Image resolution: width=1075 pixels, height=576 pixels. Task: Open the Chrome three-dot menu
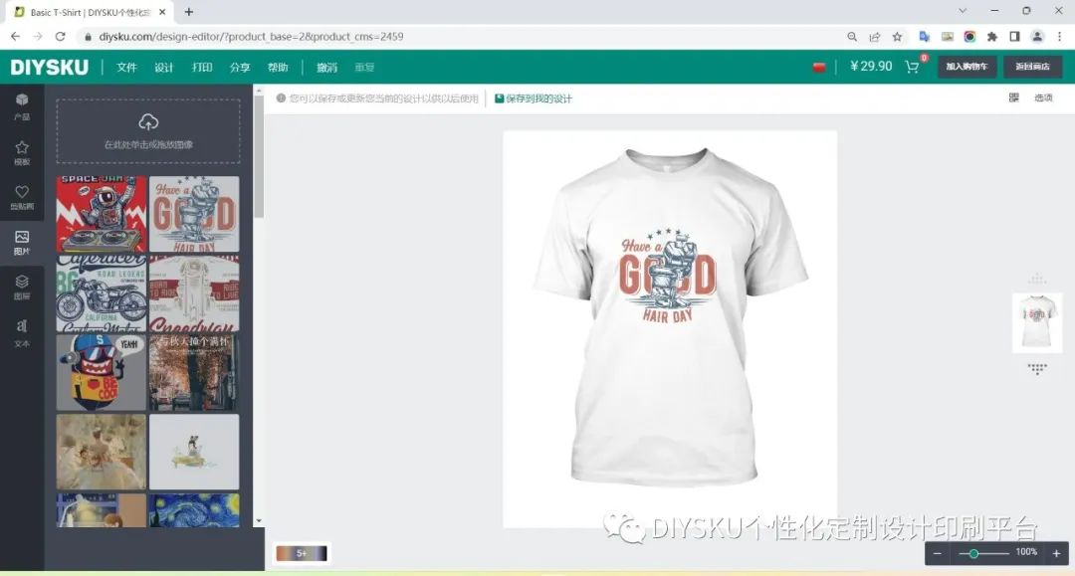coord(1060,36)
